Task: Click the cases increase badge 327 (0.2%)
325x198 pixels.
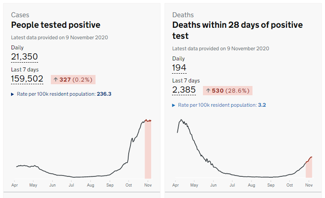Action: coord(73,80)
